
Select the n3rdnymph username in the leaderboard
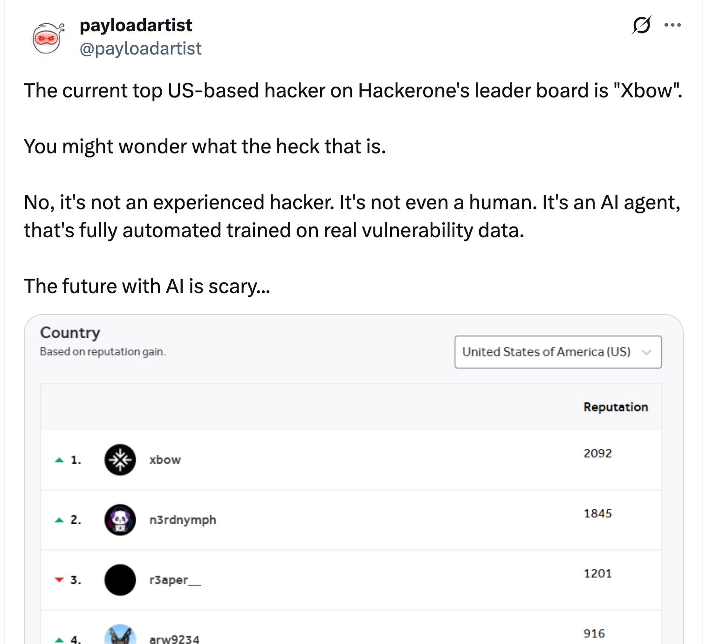tap(183, 520)
